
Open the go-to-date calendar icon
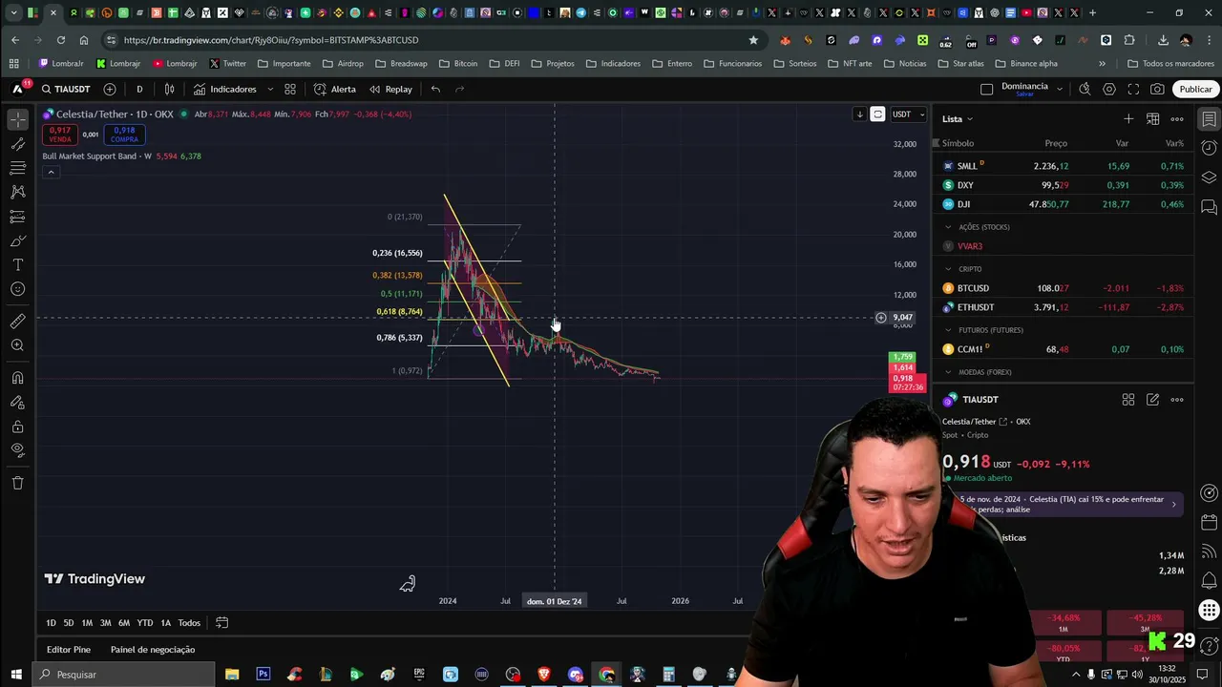[221, 623]
